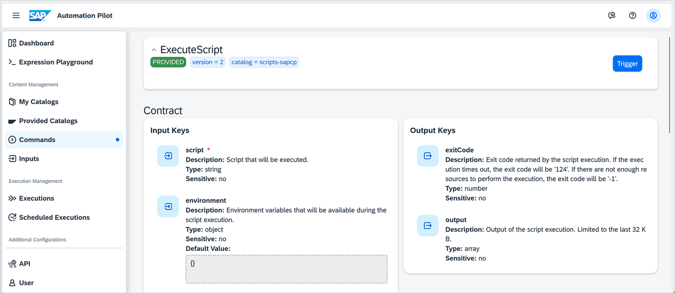This screenshot has height=293, width=675.
Task: Open Scheduled Executions
Action: tap(64, 217)
